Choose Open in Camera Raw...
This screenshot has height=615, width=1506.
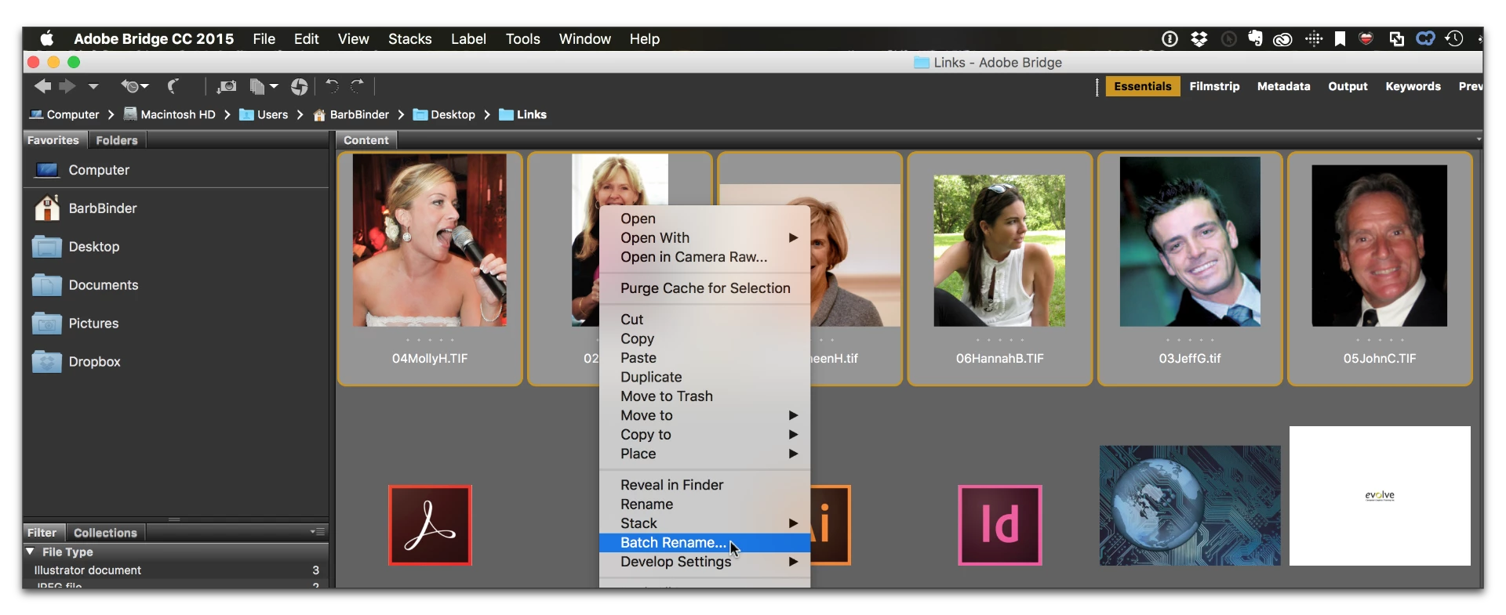704,257
